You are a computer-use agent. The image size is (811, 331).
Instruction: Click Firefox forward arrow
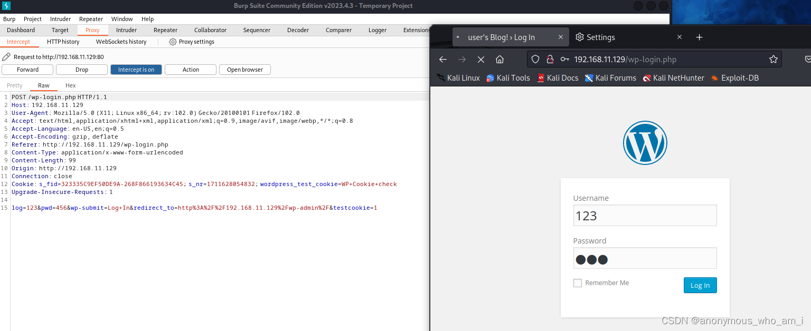tap(462, 60)
